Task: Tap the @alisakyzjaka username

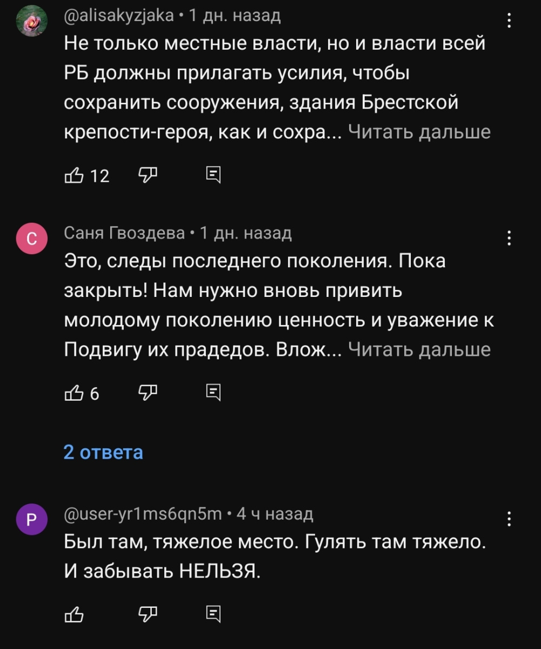Action: [x=119, y=16]
